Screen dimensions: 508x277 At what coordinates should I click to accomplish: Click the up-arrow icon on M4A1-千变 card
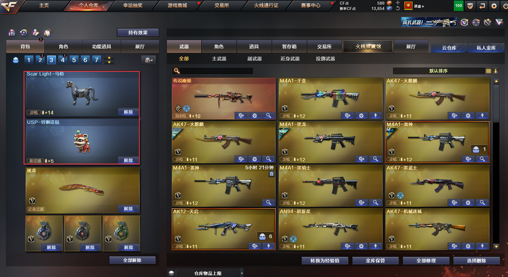pos(375,115)
